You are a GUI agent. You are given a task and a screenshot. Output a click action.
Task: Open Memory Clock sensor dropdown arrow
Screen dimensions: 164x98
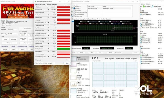[48, 10]
